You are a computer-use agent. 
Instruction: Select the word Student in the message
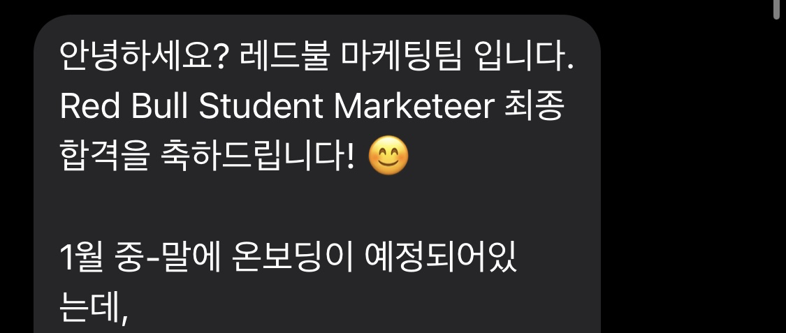261,106
